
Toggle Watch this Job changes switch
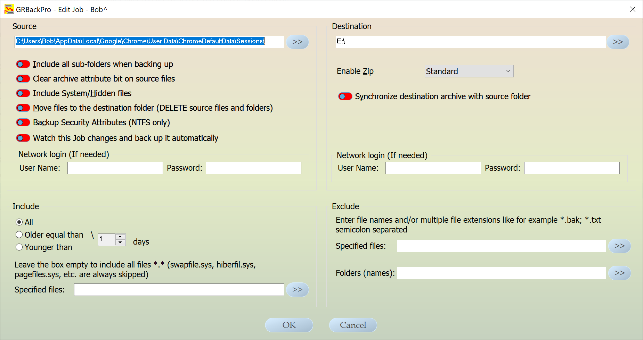click(x=23, y=138)
